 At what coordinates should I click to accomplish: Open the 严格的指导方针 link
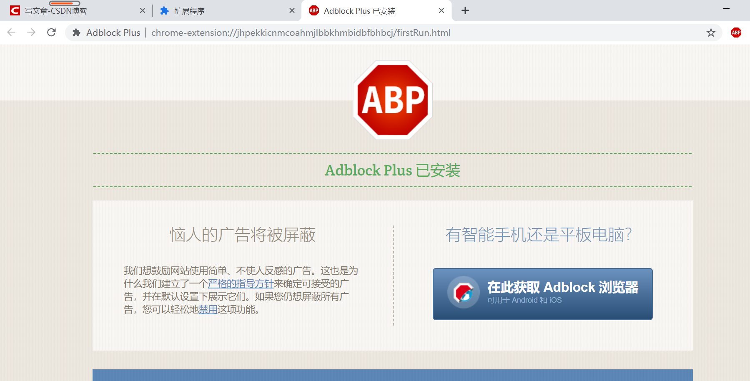click(240, 283)
